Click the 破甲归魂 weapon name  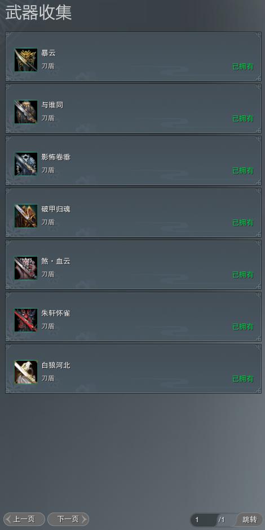click(56, 209)
